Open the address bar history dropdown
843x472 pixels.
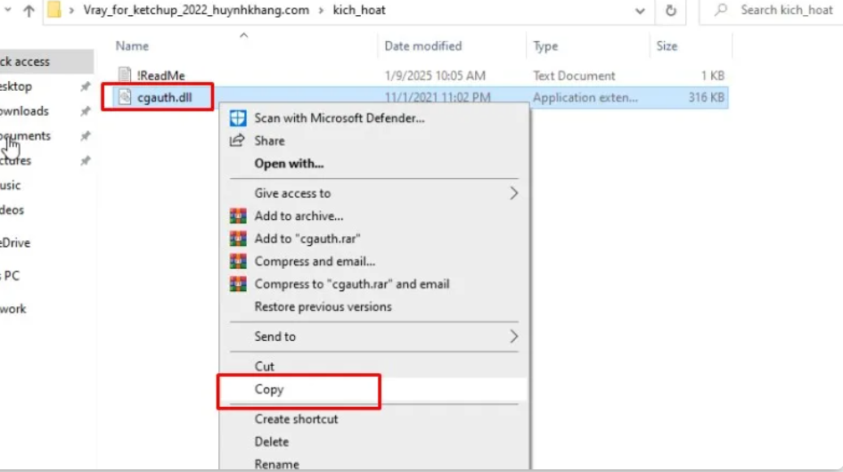point(640,11)
